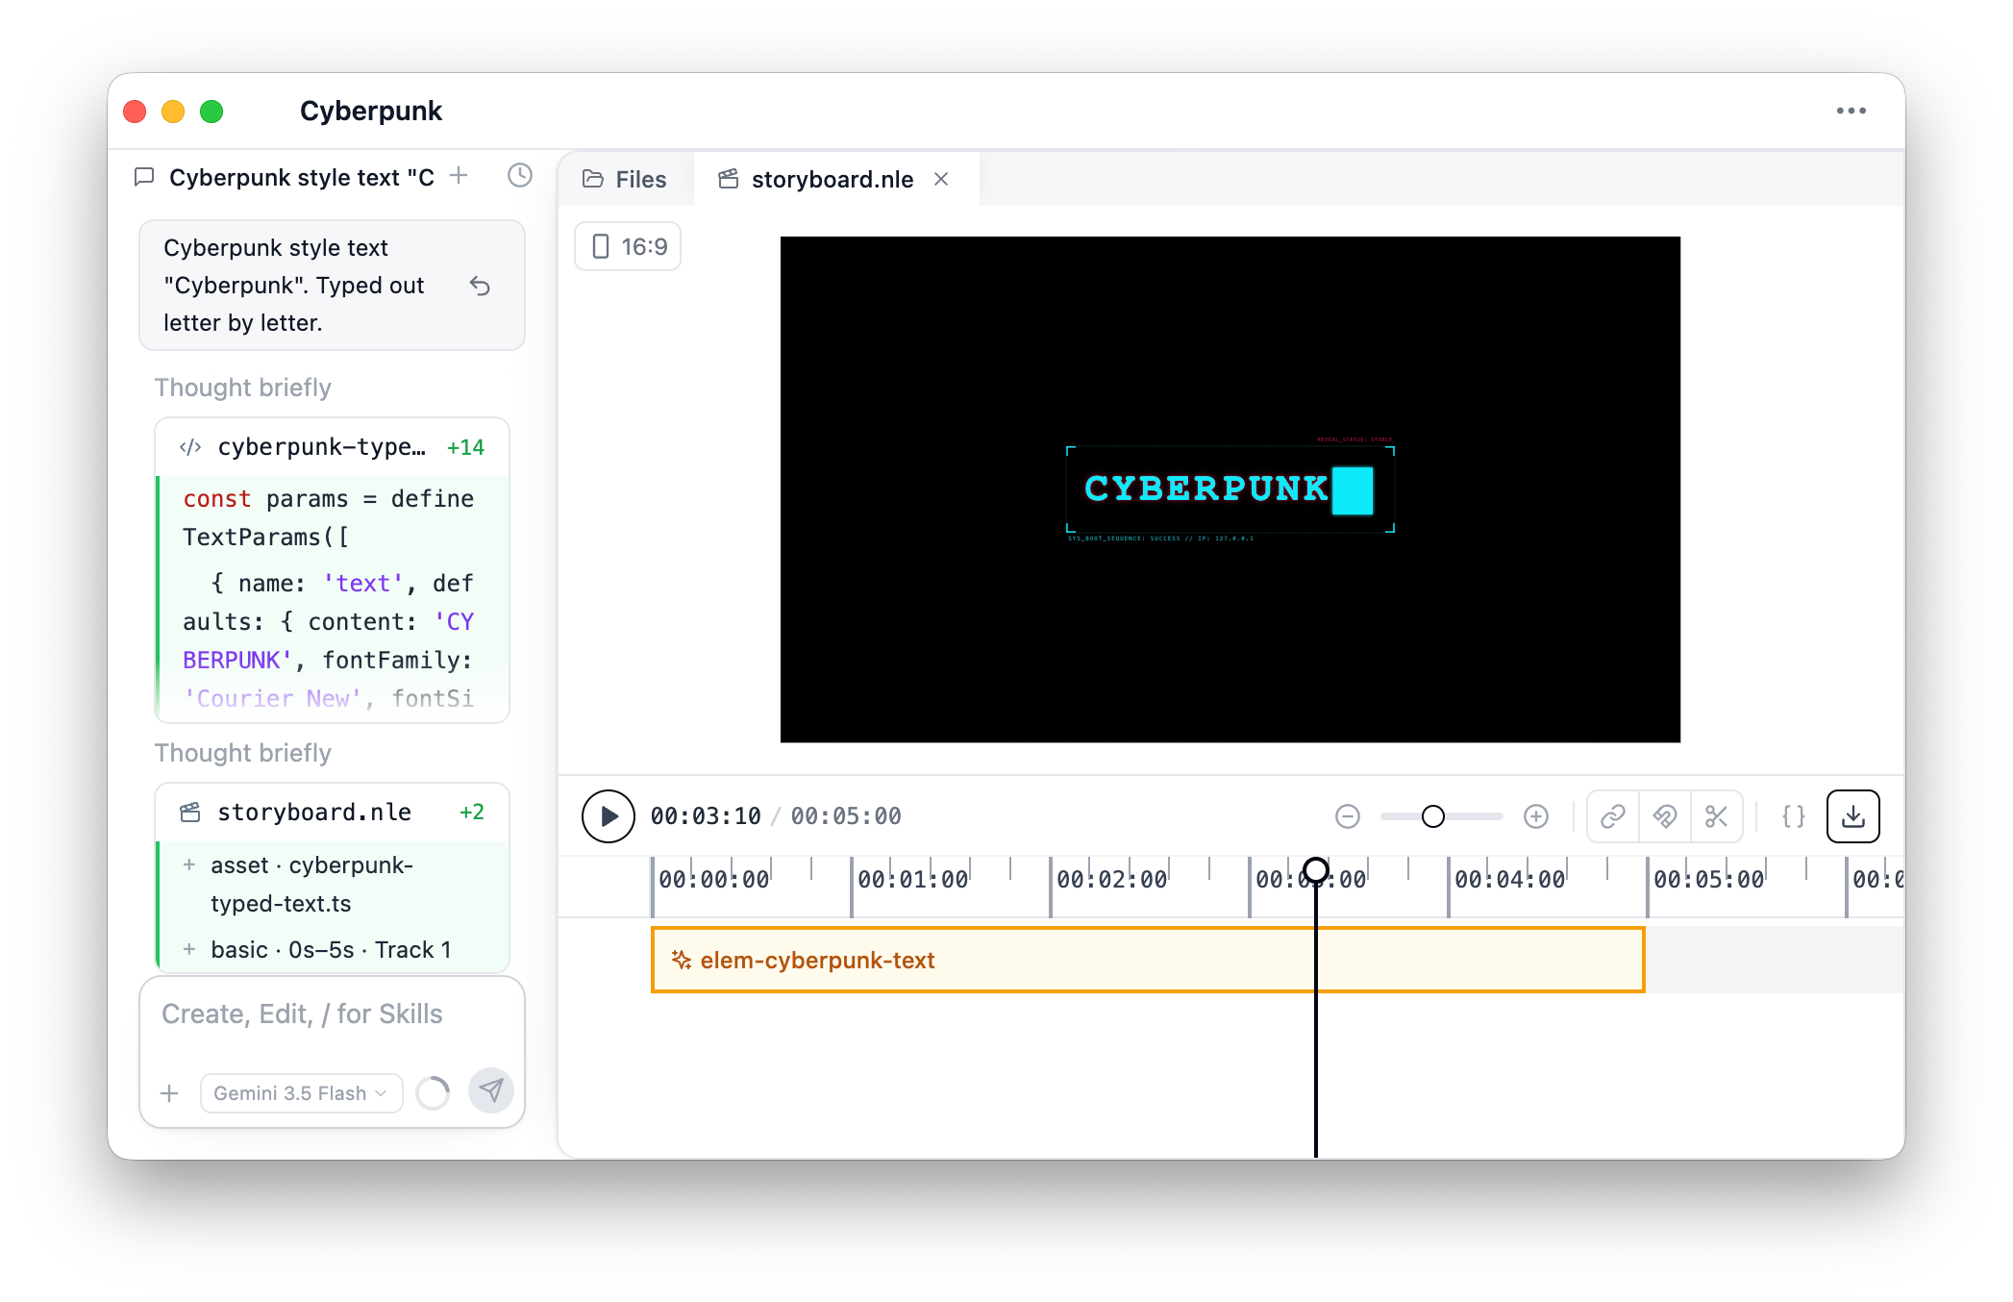The width and height of the screenshot is (2013, 1302).
Task: Zoom in the timeline with plus icon
Action: [x=1536, y=816]
